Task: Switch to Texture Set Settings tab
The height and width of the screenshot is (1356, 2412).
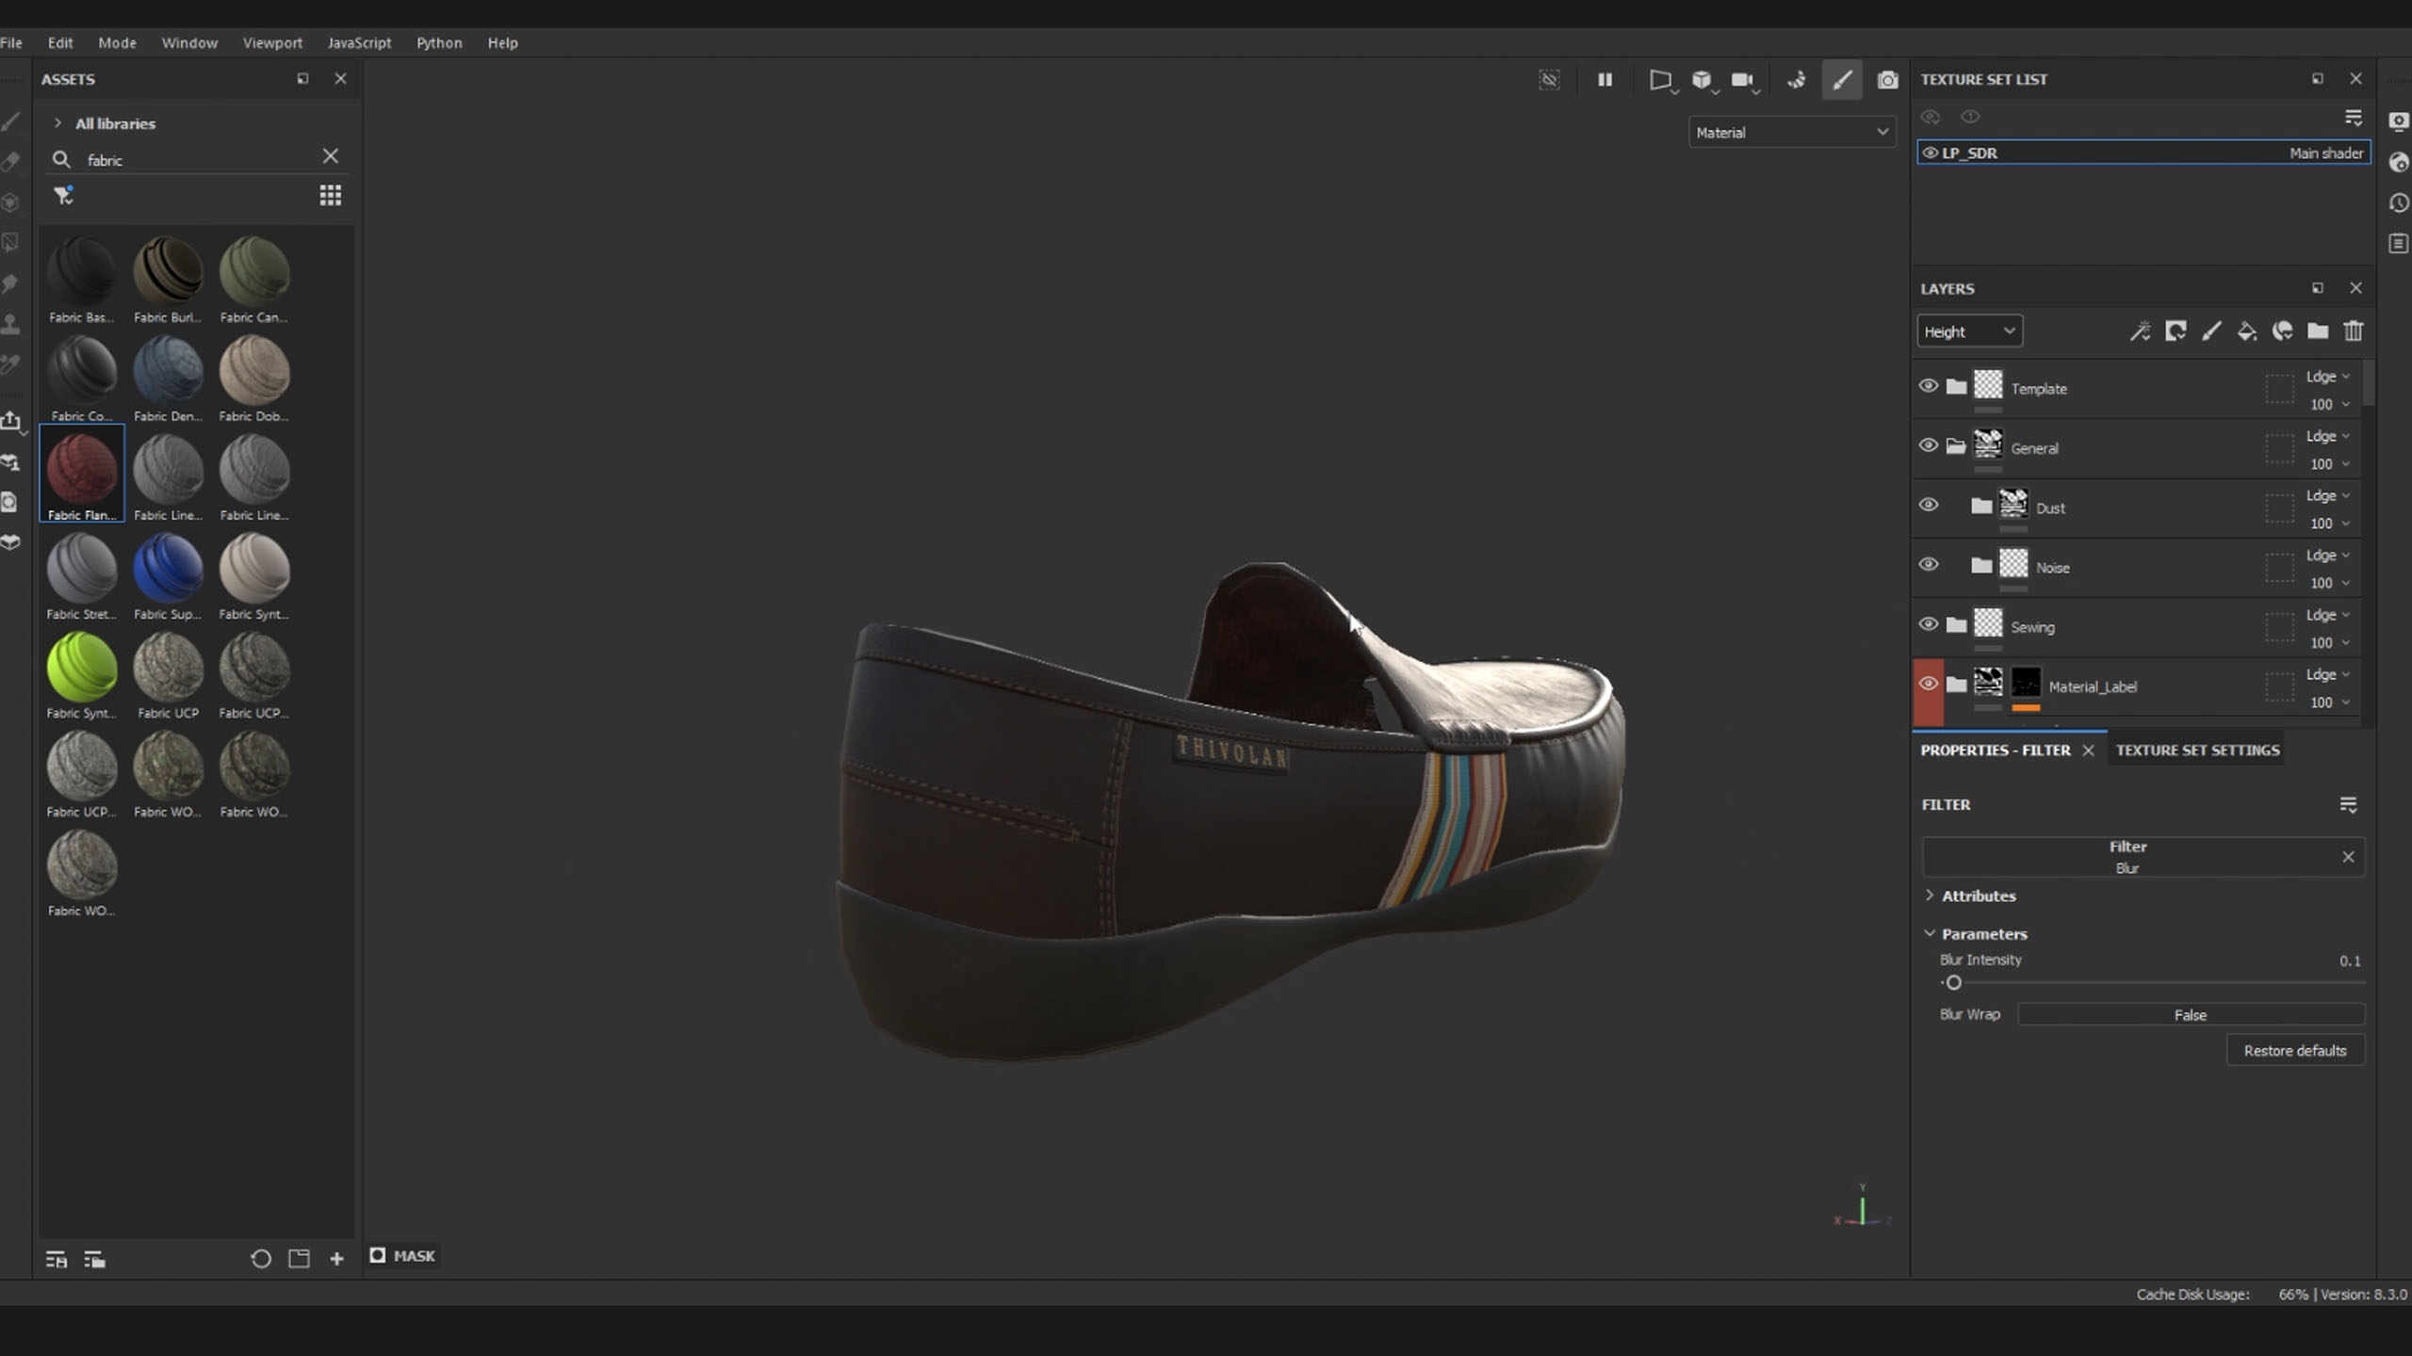Action: 2197,751
